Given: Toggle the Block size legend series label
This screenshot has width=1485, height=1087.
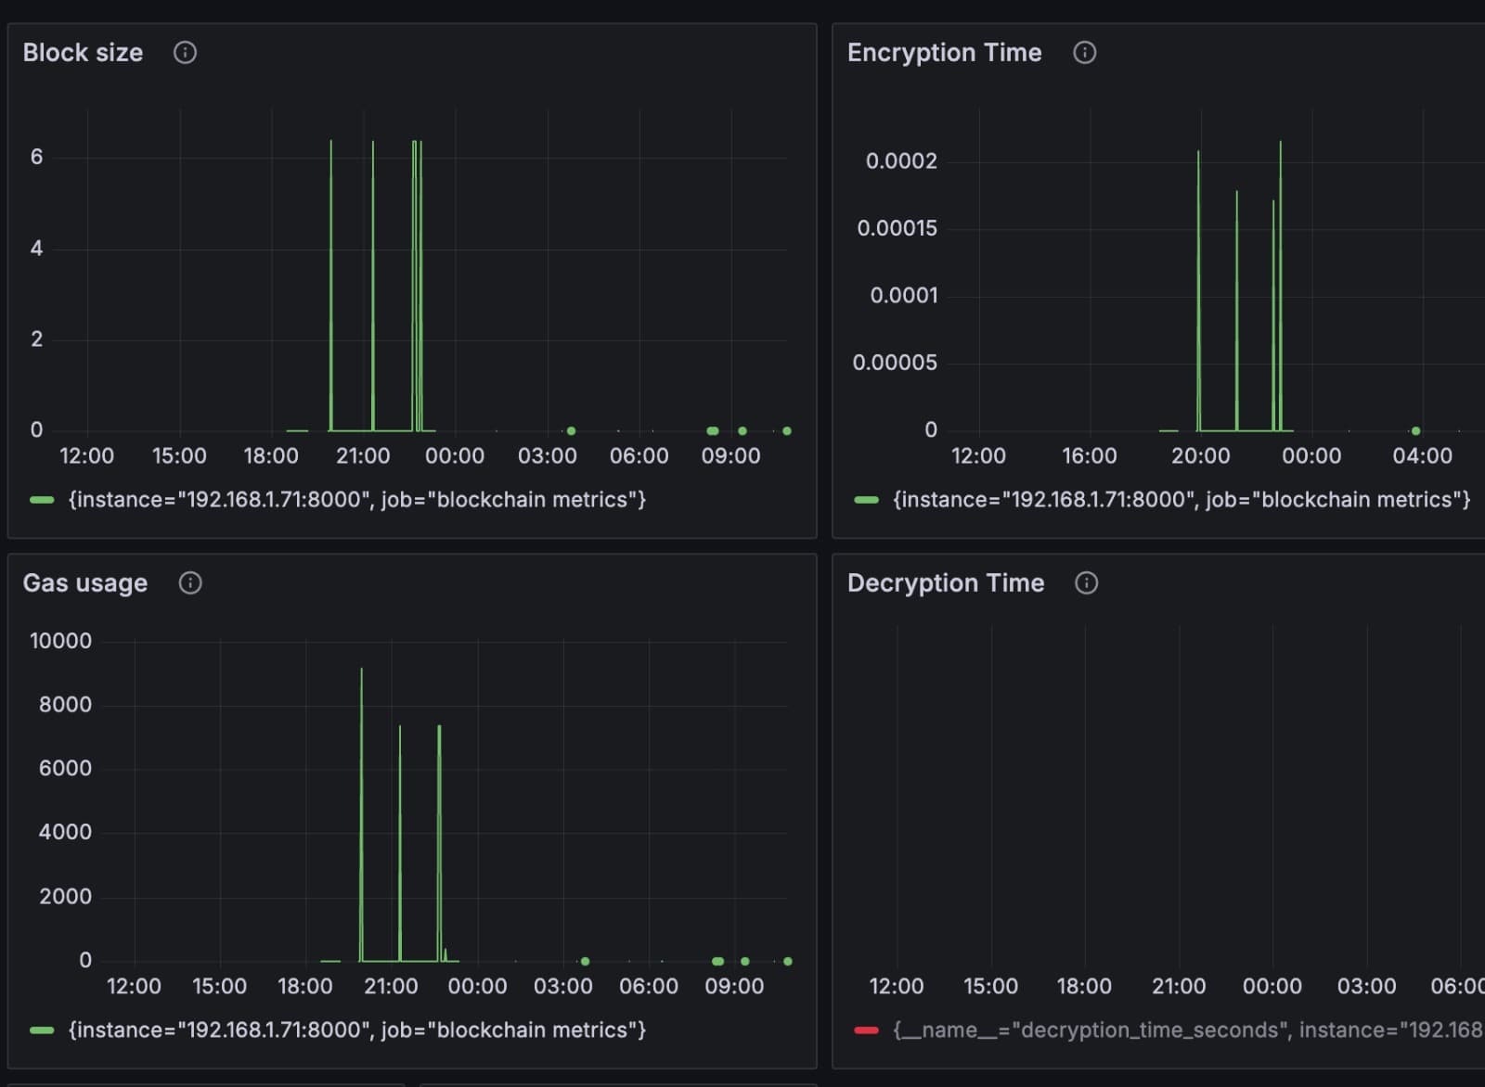Looking at the screenshot, I should click(x=357, y=500).
